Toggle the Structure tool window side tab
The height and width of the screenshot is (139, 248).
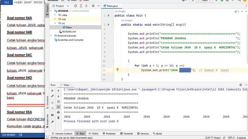[x=47, y=103]
